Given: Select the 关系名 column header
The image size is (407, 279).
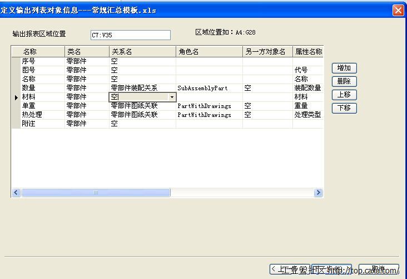Looking at the screenshot, I should click(x=142, y=52).
